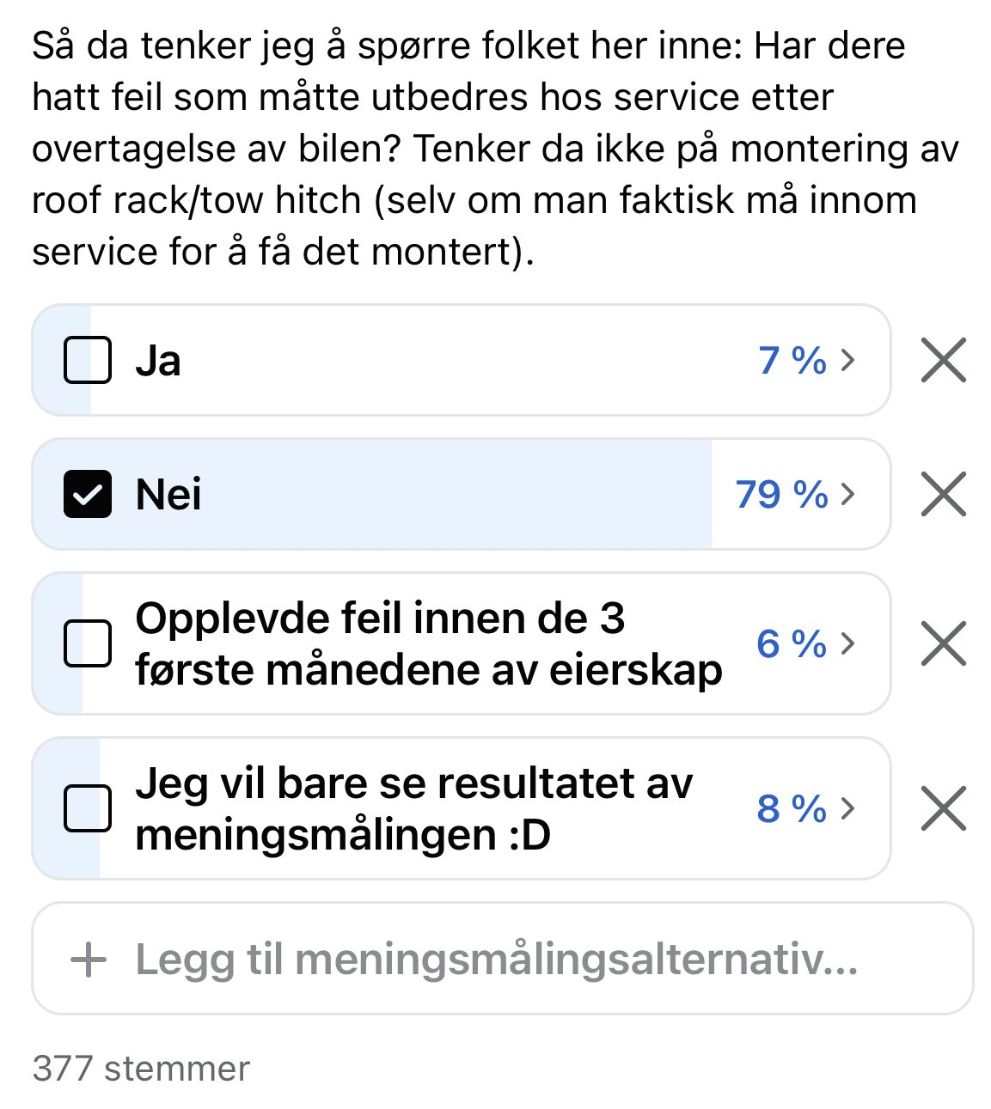Select 'Jeg vil bare se resultatet' checkbox
The height and width of the screenshot is (1109, 991).
pos(88,808)
